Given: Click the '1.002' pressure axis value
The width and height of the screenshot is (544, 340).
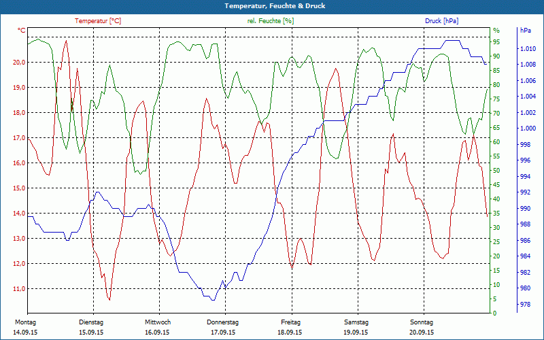Looking at the screenshot, I should [x=528, y=113].
